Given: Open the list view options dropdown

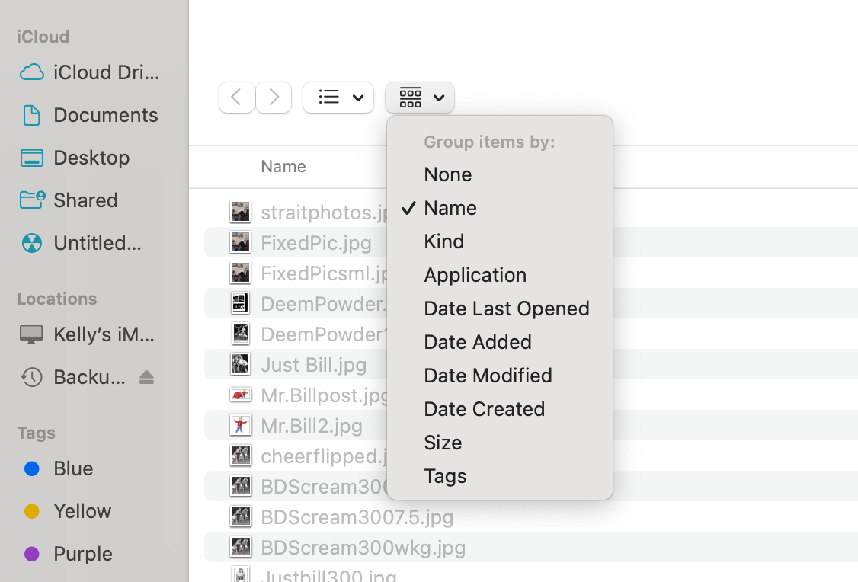Looking at the screenshot, I should pyautogui.click(x=338, y=98).
